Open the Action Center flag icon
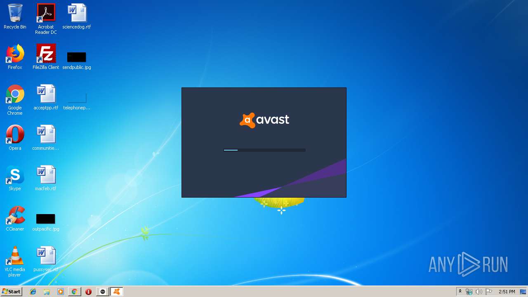Screen dimensions: 528x297 [x=489, y=292]
